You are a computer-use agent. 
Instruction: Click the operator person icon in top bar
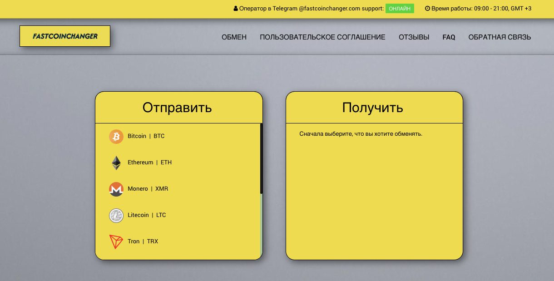(x=236, y=9)
